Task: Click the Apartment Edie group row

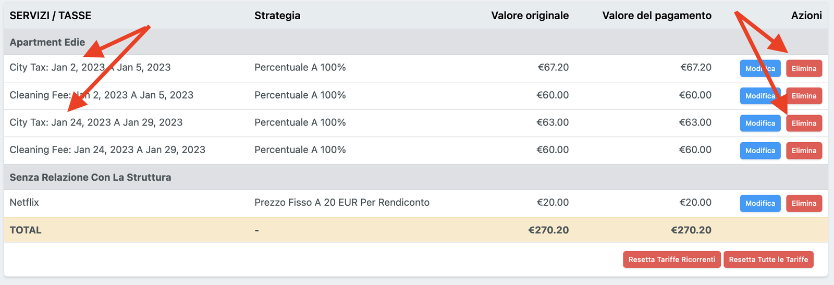Action: coord(47,42)
